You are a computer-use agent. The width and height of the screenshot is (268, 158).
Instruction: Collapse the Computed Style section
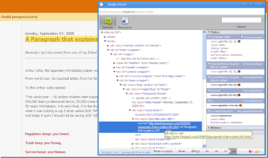coord(209,37)
